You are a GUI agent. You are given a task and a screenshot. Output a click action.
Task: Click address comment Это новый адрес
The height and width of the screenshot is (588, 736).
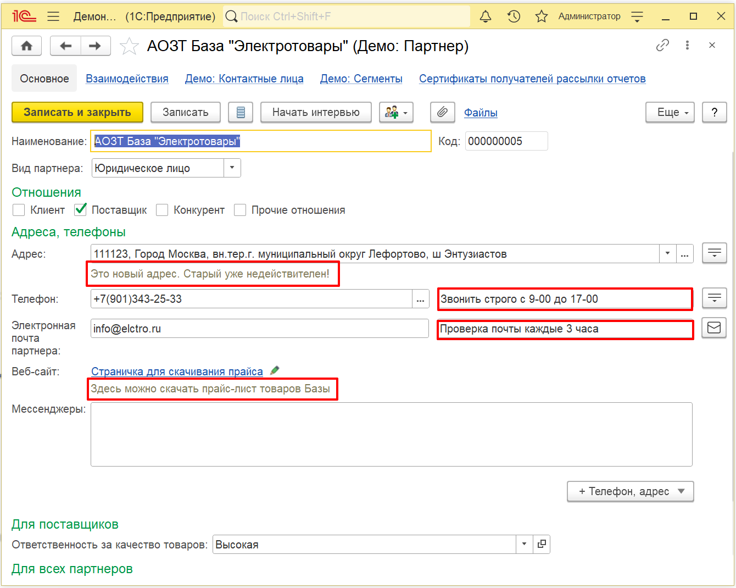[210, 274]
